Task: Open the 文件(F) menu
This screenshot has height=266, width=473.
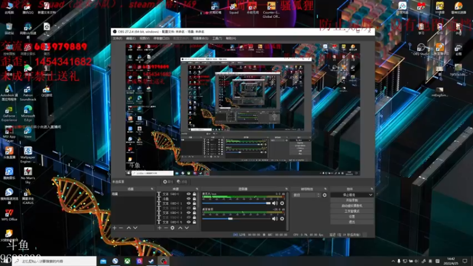Action: click(117, 38)
